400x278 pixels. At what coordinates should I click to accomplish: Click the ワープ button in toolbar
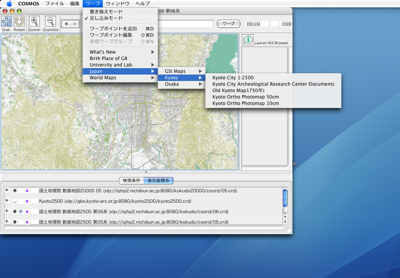(x=229, y=24)
